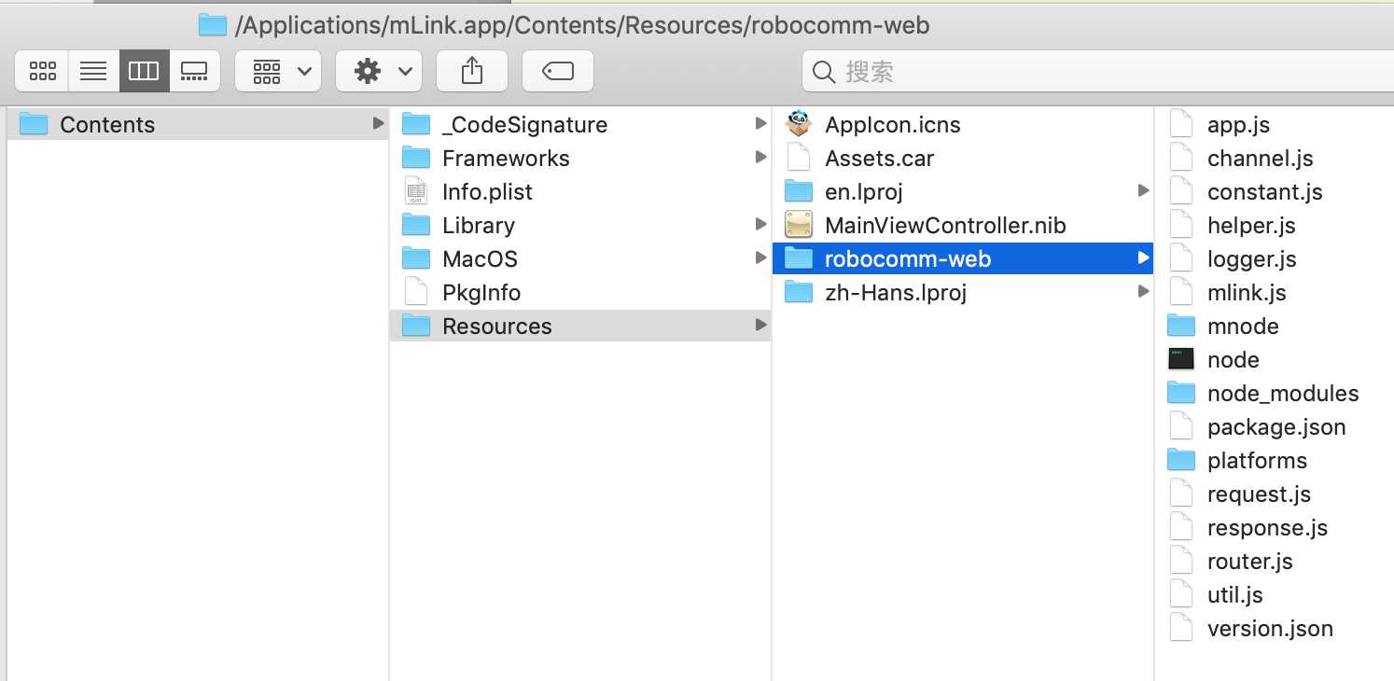Click the router.js file name
The height and width of the screenshot is (681, 1394).
1250,562
